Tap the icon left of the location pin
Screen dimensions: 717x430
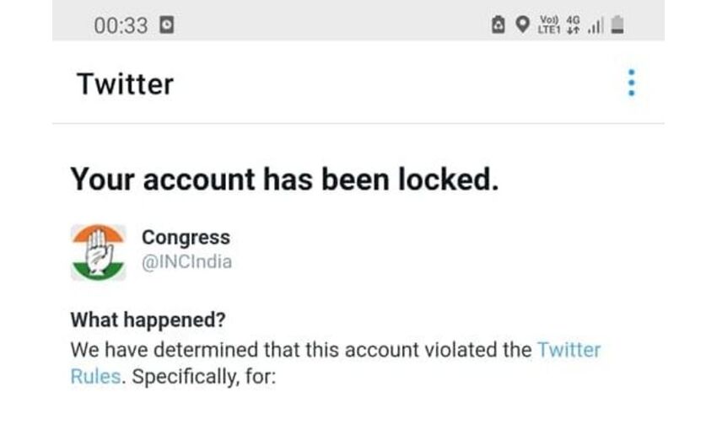click(499, 25)
